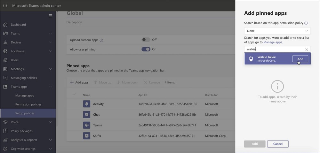
Task: Turn on Upload custom apps toggle
Action: pos(146,40)
